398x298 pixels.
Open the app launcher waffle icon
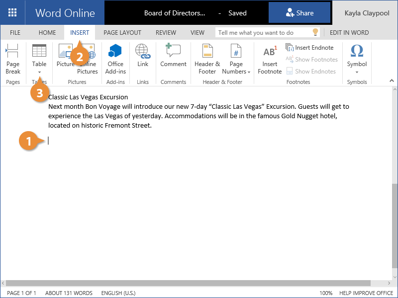12,13
